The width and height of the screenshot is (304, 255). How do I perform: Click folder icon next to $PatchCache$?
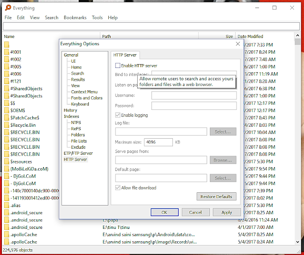tap(7, 118)
